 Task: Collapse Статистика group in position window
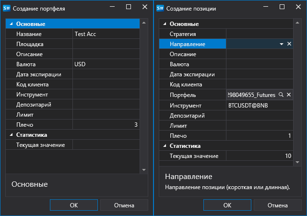(x=165, y=145)
